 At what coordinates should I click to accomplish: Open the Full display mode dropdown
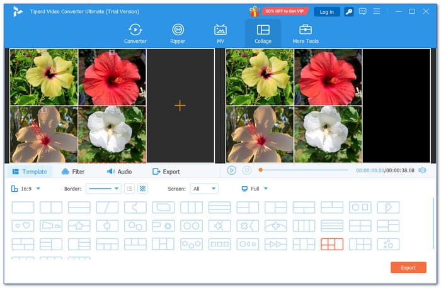255,189
